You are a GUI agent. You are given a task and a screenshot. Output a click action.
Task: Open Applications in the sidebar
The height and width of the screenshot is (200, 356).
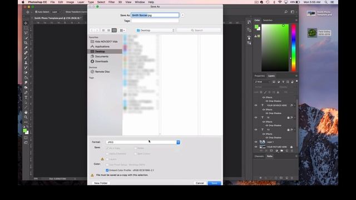pos(102,47)
